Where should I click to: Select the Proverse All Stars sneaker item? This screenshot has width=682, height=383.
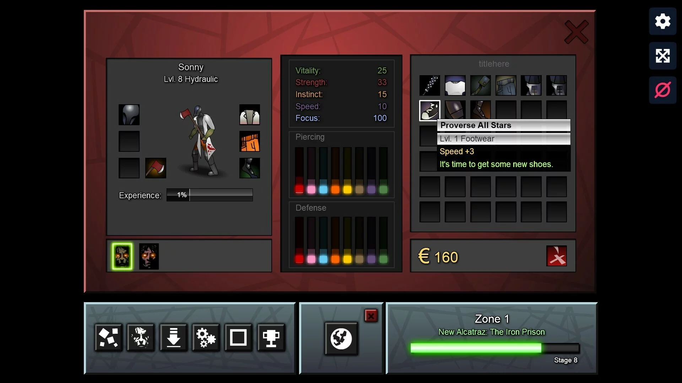pyautogui.click(x=430, y=111)
